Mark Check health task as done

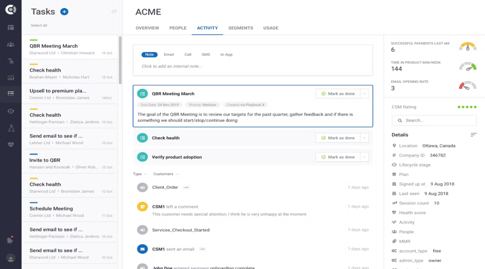[337, 138]
